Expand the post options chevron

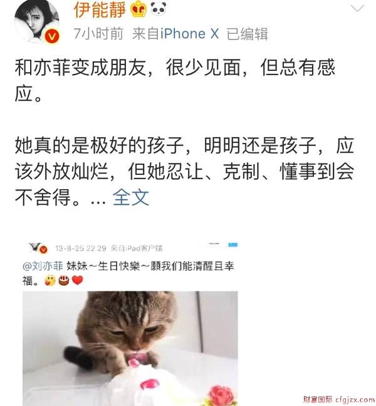pos(357,9)
